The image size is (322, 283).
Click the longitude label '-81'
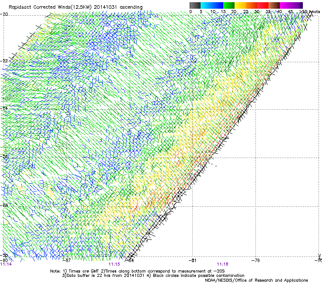coord(192,260)
